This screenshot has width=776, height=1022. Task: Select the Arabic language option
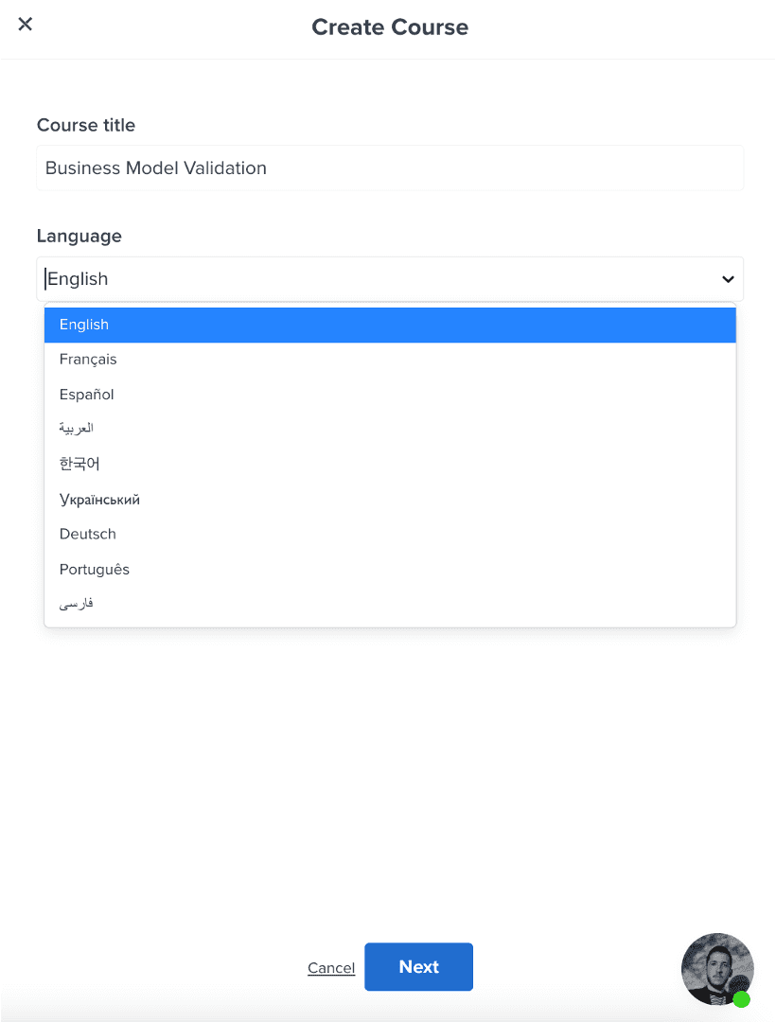(x=77, y=429)
